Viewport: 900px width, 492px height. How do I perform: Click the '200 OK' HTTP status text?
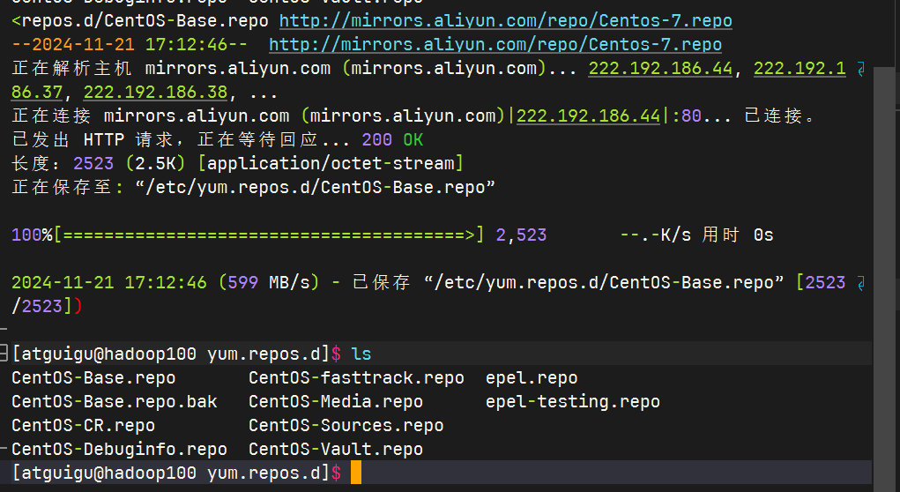[x=392, y=139]
